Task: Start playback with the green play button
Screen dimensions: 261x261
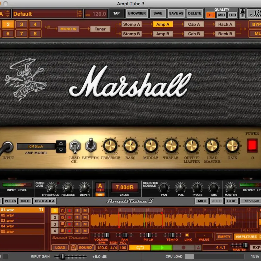Action: coord(162,247)
